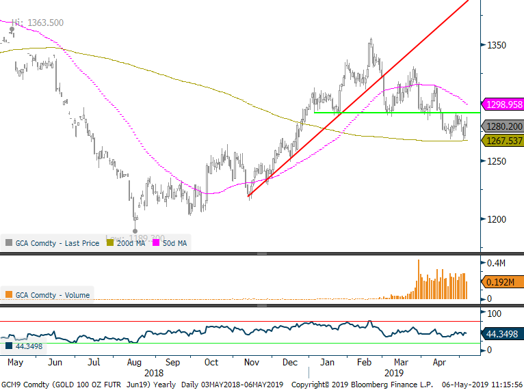Click the Apr label on the time axis
This screenshot has width=524, height=390.
pyautogui.click(x=439, y=362)
